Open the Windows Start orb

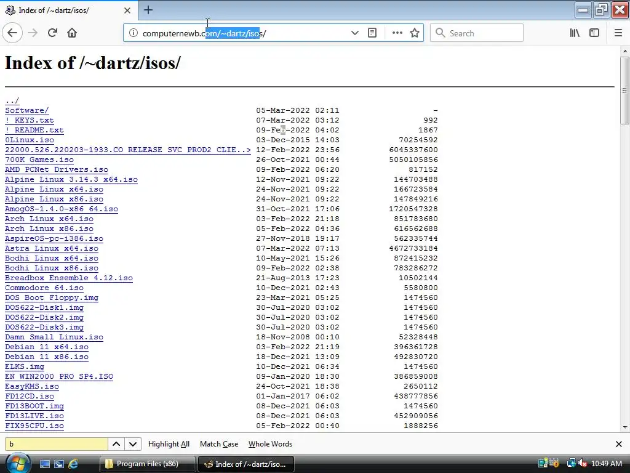point(17,464)
